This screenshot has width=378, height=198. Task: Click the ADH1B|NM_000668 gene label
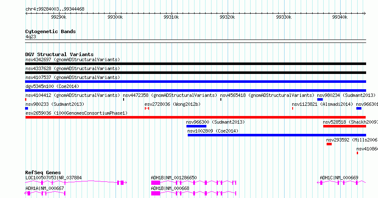170,188
